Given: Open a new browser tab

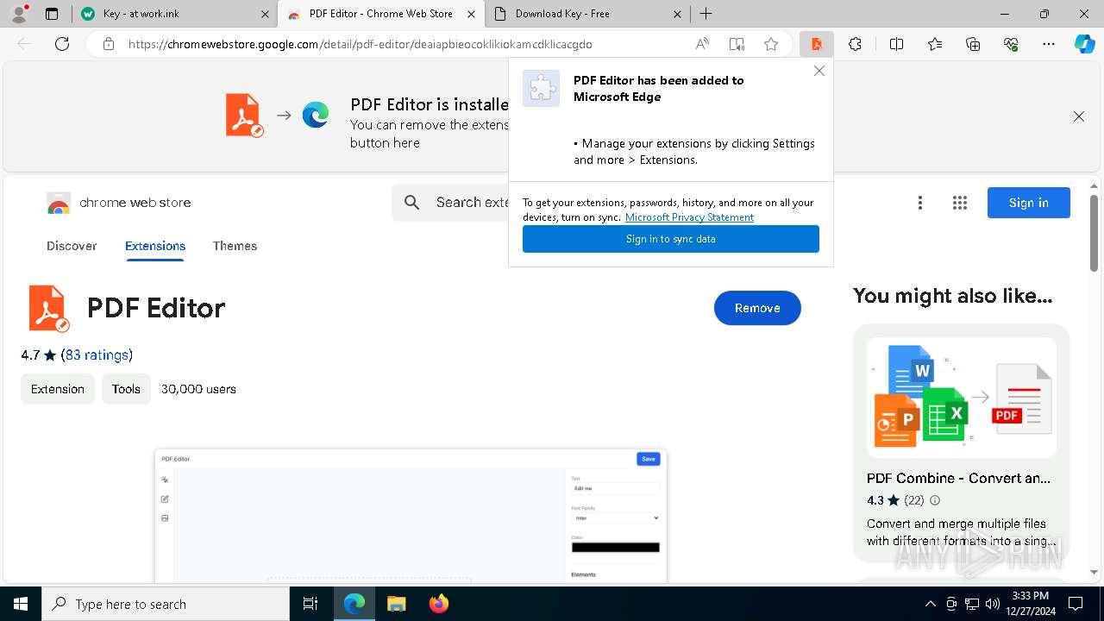Looking at the screenshot, I should click(706, 14).
